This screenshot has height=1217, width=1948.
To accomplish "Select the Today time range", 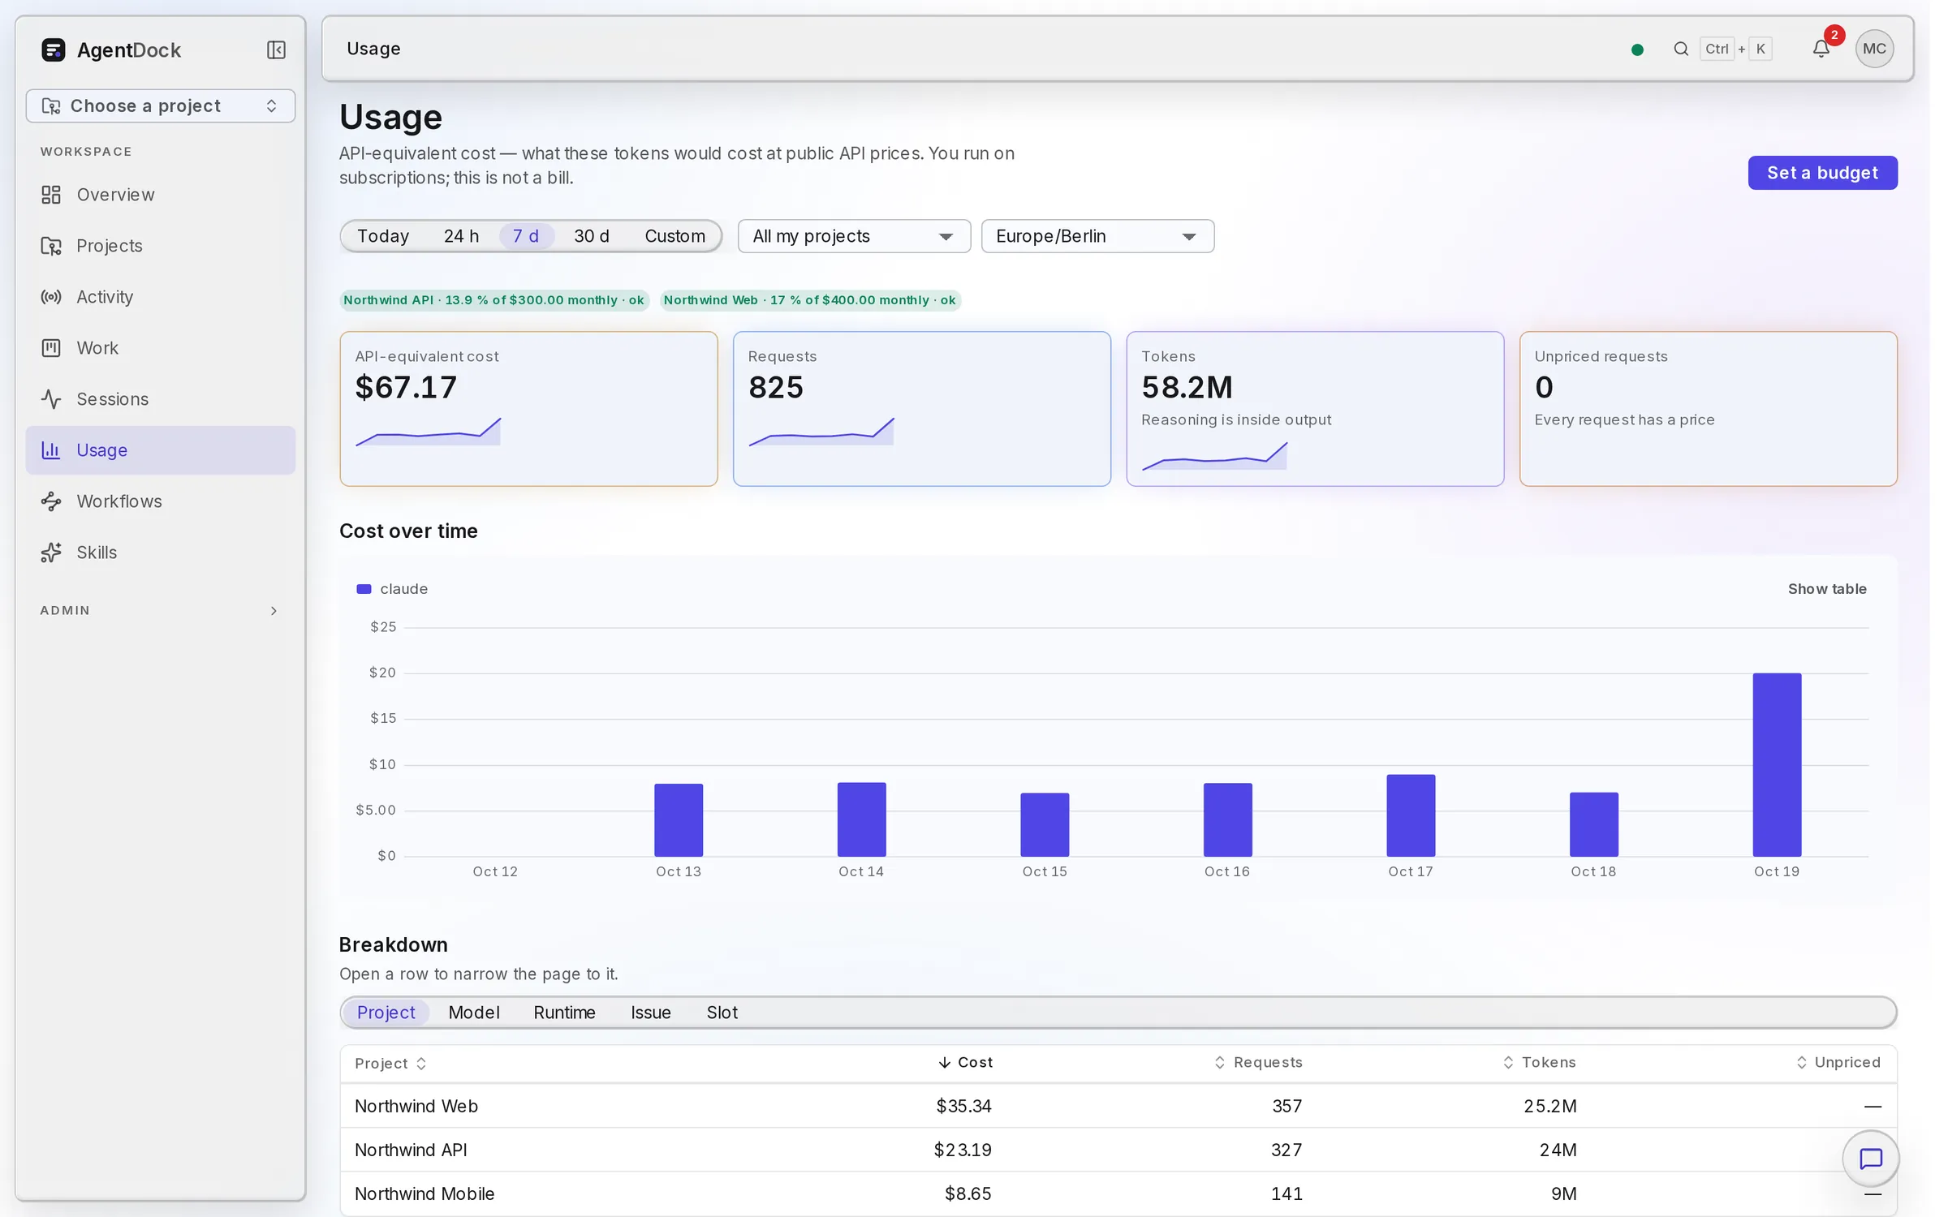I will coord(383,236).
